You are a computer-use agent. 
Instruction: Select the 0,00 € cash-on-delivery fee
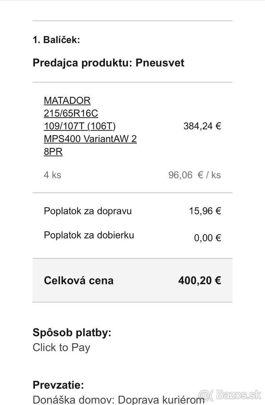coord(207,238)
